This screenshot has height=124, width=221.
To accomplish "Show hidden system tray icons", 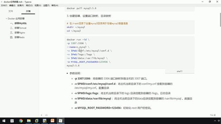I will 215,121.
